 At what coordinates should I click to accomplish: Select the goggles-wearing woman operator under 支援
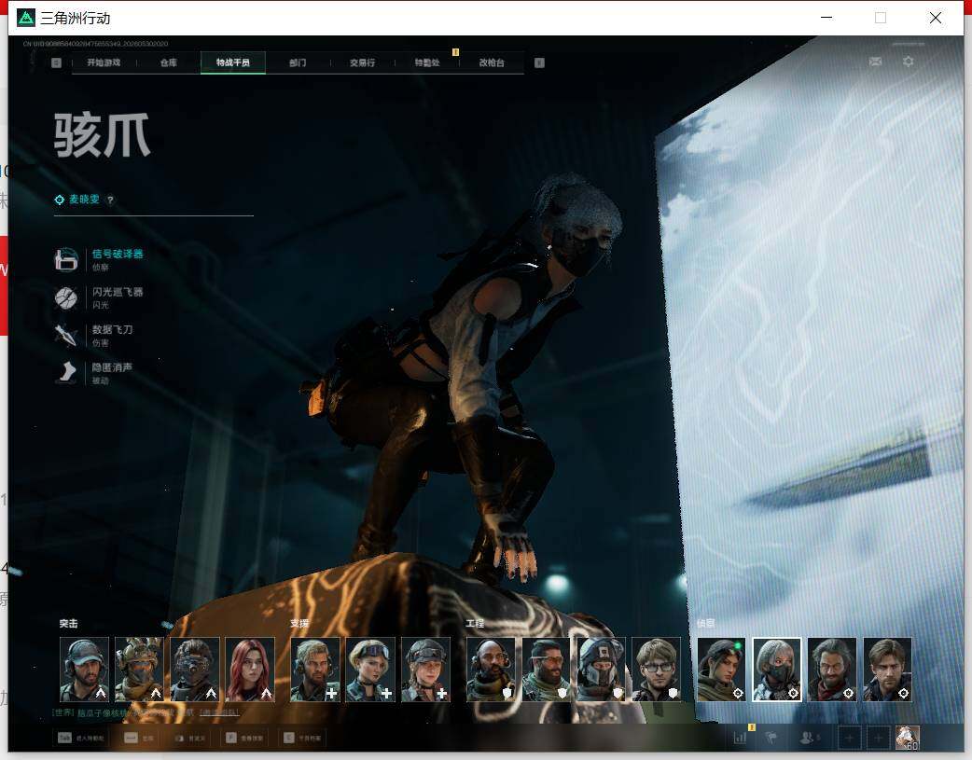(370, 670)
